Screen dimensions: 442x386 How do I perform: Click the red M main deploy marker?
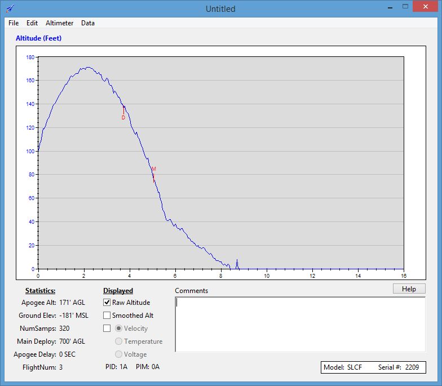point(153,169)
